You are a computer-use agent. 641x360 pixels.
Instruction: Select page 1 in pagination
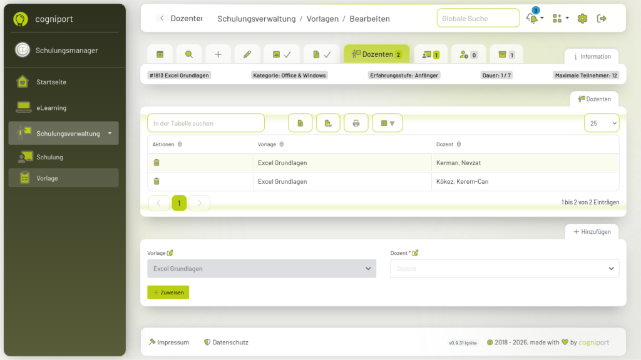pyautogui.click(x=179, y=203)
